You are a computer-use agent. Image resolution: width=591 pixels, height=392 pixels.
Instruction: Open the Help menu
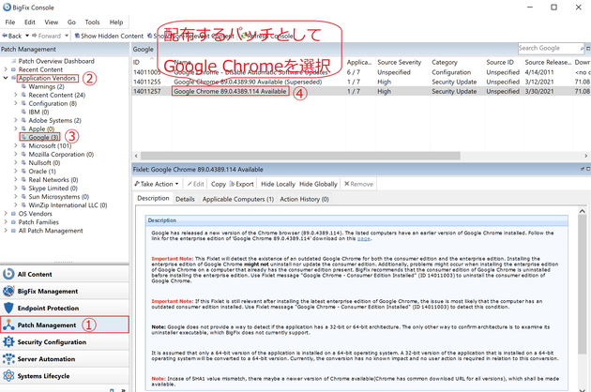[116, 23]
